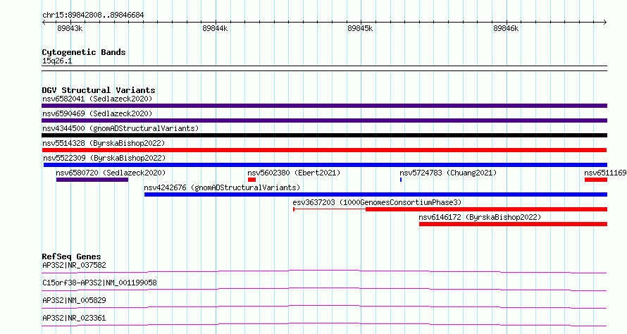Click the left arrow end of the ruler
This screenshot has width=627, height=334.
(44, 23)
